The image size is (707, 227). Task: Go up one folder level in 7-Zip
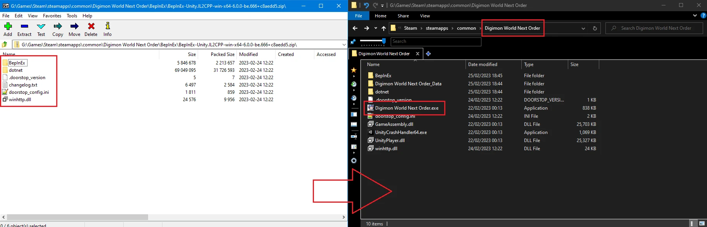coord(5,44)
